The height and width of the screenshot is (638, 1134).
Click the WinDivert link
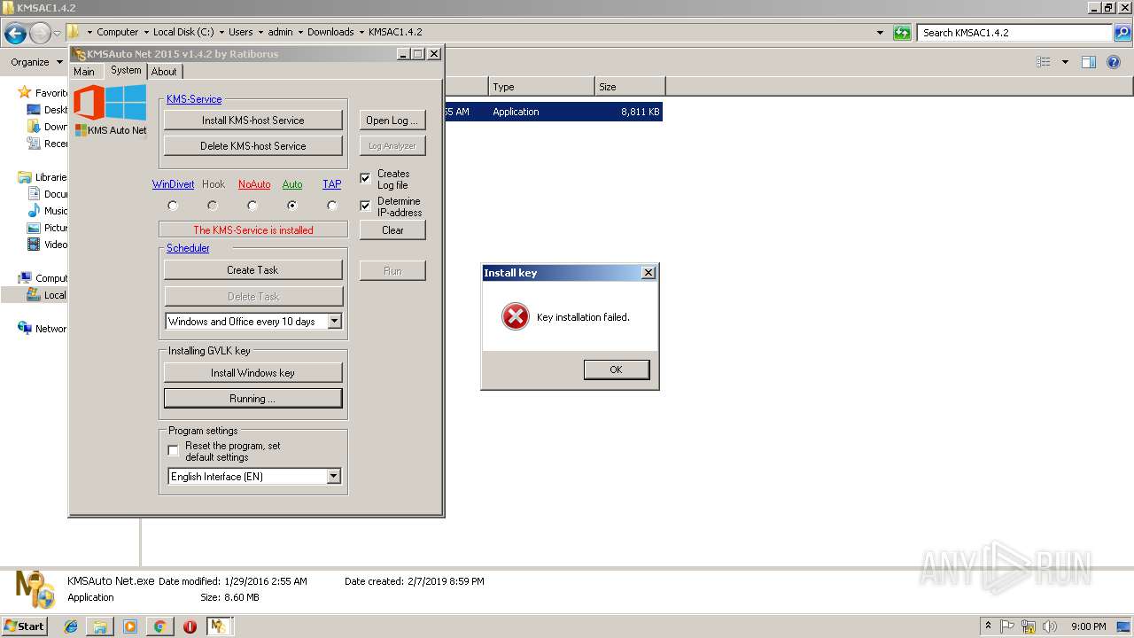click(173, 184)
